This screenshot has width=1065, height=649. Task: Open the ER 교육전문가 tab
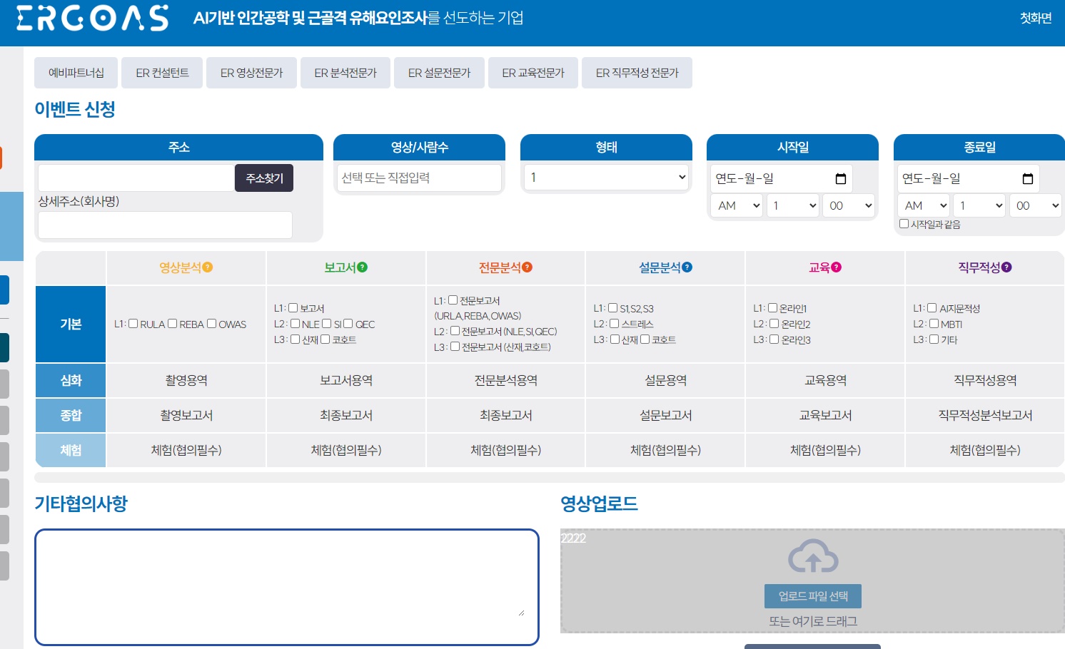point(533,73)
